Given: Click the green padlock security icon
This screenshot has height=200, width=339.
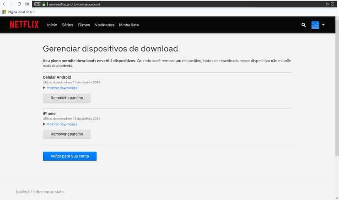Looking at the screenshot, I should click(44, 4).
